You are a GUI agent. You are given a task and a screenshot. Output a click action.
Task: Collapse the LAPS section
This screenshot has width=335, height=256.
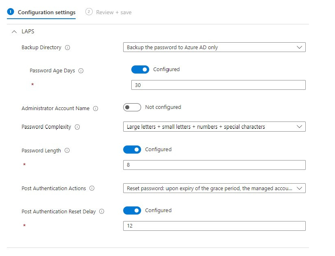click(15, 31)
